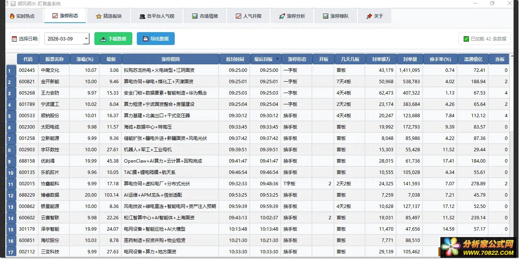
Task: Switch to the 人气升降 tab
Action: point(248,16)
